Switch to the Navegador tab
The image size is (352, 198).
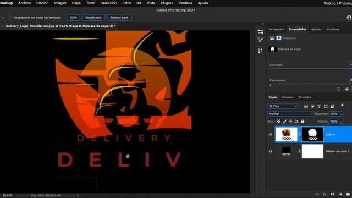point(276,29)
